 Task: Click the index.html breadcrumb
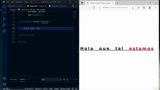tap(24, 9)
